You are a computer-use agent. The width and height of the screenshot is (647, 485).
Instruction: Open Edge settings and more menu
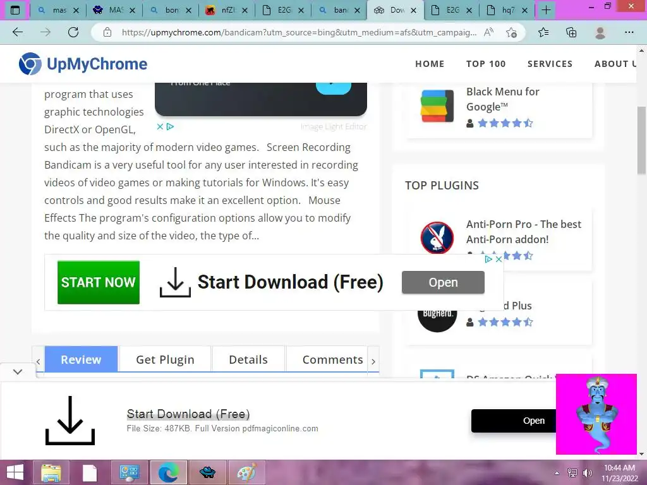(629, 32)
